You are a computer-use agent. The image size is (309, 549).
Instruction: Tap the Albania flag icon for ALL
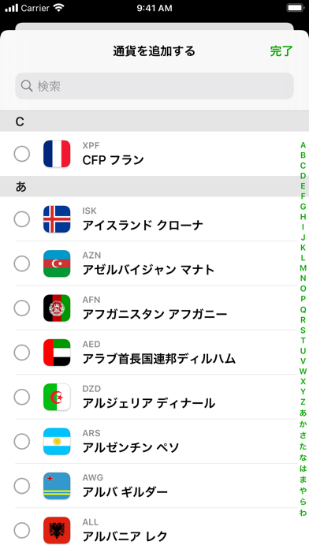pyautogui.click(x=57, y=530)
